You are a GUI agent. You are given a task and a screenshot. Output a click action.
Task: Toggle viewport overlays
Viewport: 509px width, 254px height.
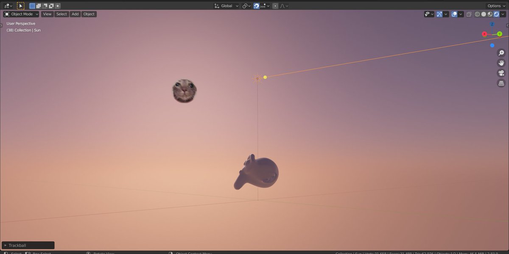(x=454, y=14)
